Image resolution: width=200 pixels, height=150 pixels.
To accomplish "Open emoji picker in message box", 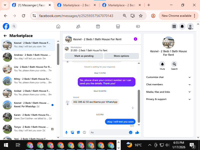I will (130, 132).
